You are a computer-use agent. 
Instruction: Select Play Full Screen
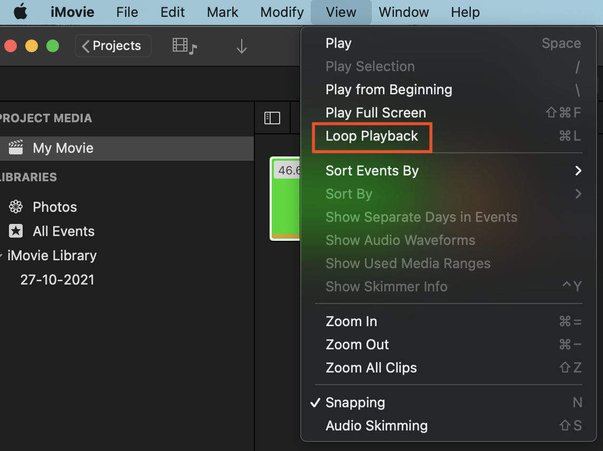pos(375,113)
